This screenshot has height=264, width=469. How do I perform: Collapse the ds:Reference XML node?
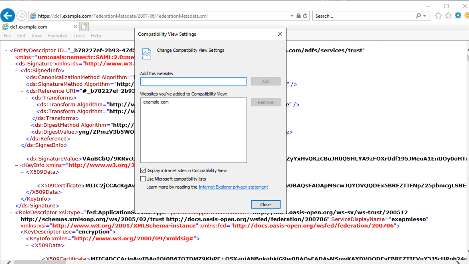click(x=22, y=91)
